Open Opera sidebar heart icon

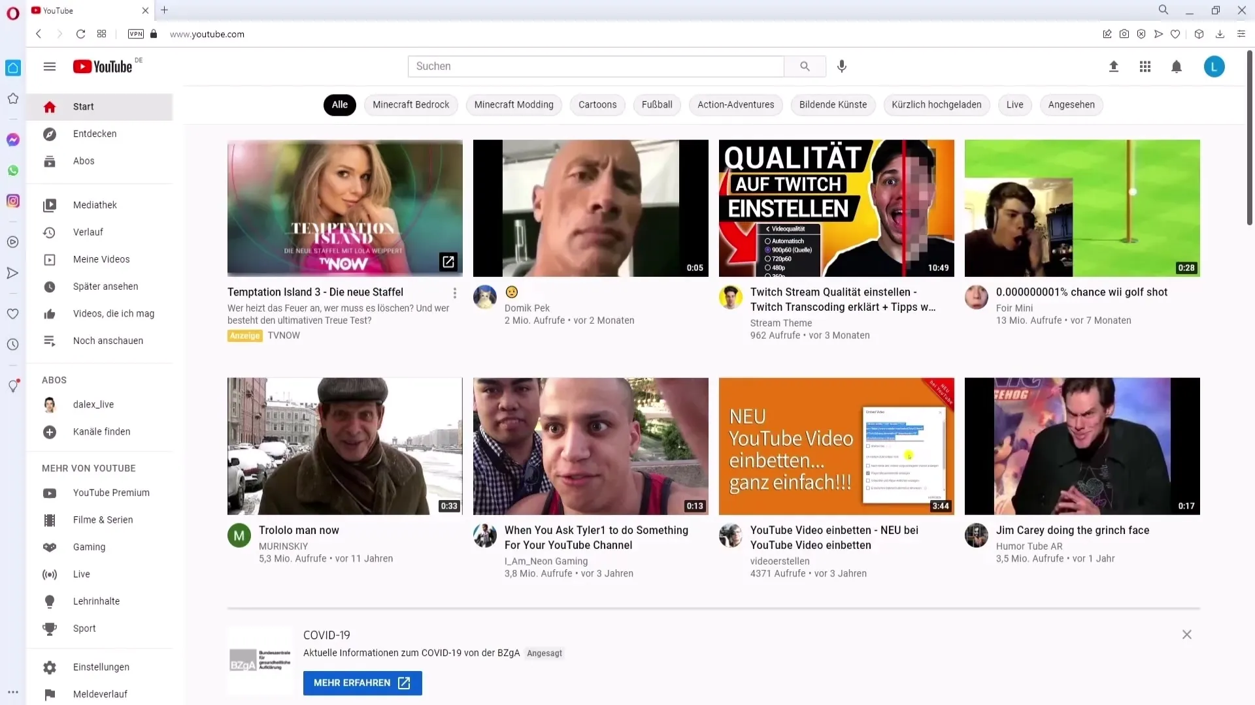(x=13, y=314)
